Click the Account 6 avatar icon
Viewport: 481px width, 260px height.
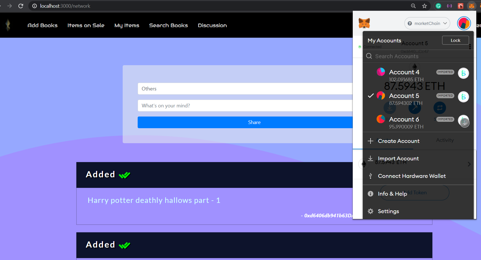381,119
